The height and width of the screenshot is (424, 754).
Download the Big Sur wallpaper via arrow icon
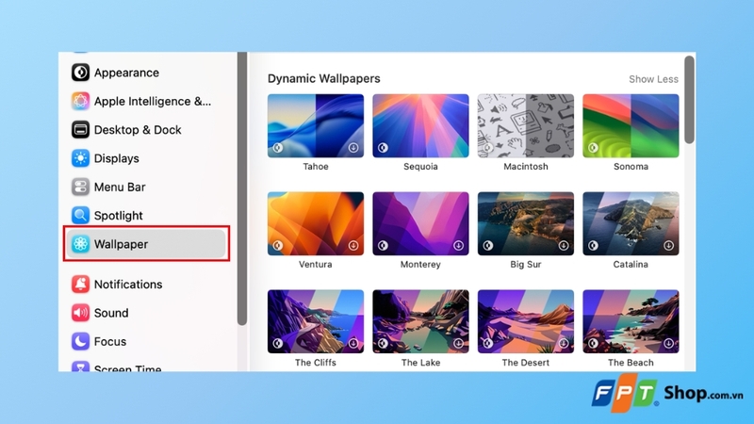[x=564, y=246]
